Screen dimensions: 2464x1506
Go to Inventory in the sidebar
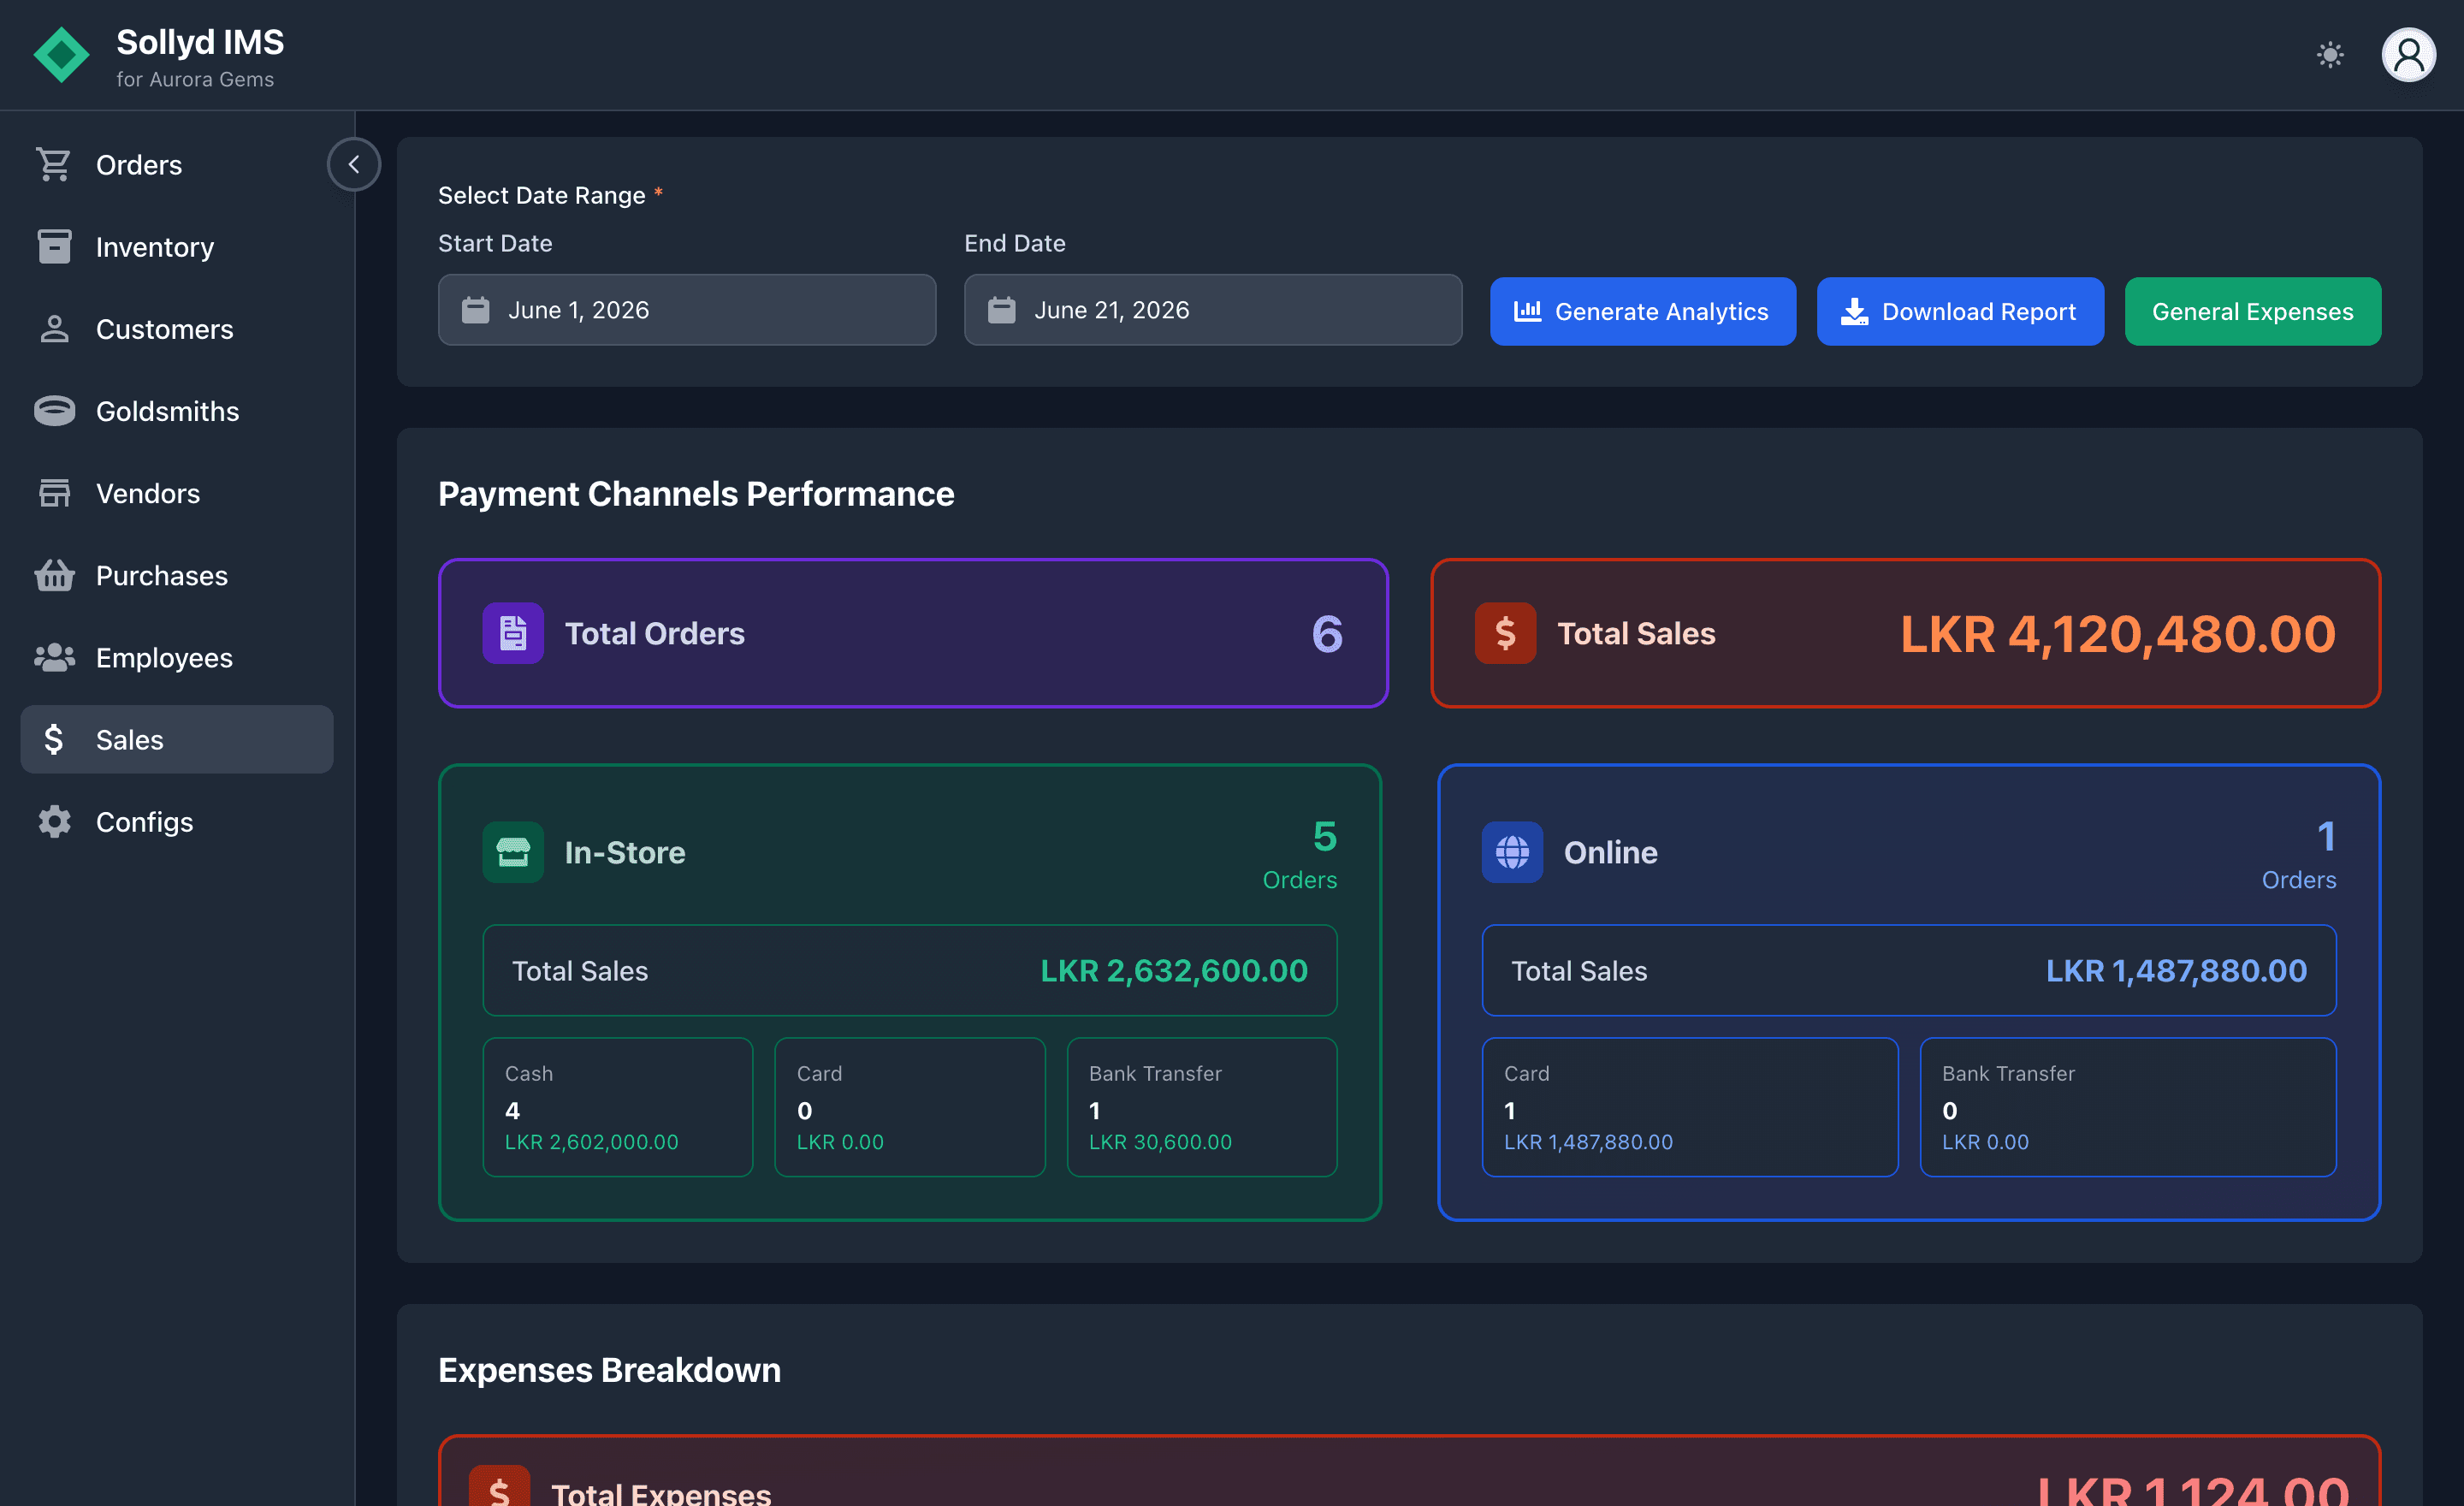tap(155, 247)
